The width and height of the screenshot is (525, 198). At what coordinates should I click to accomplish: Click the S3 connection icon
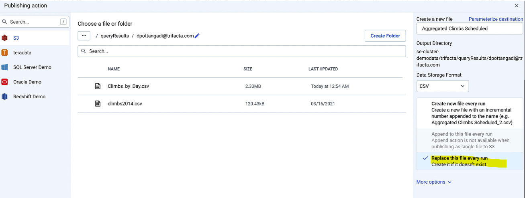tap(5, 38)
